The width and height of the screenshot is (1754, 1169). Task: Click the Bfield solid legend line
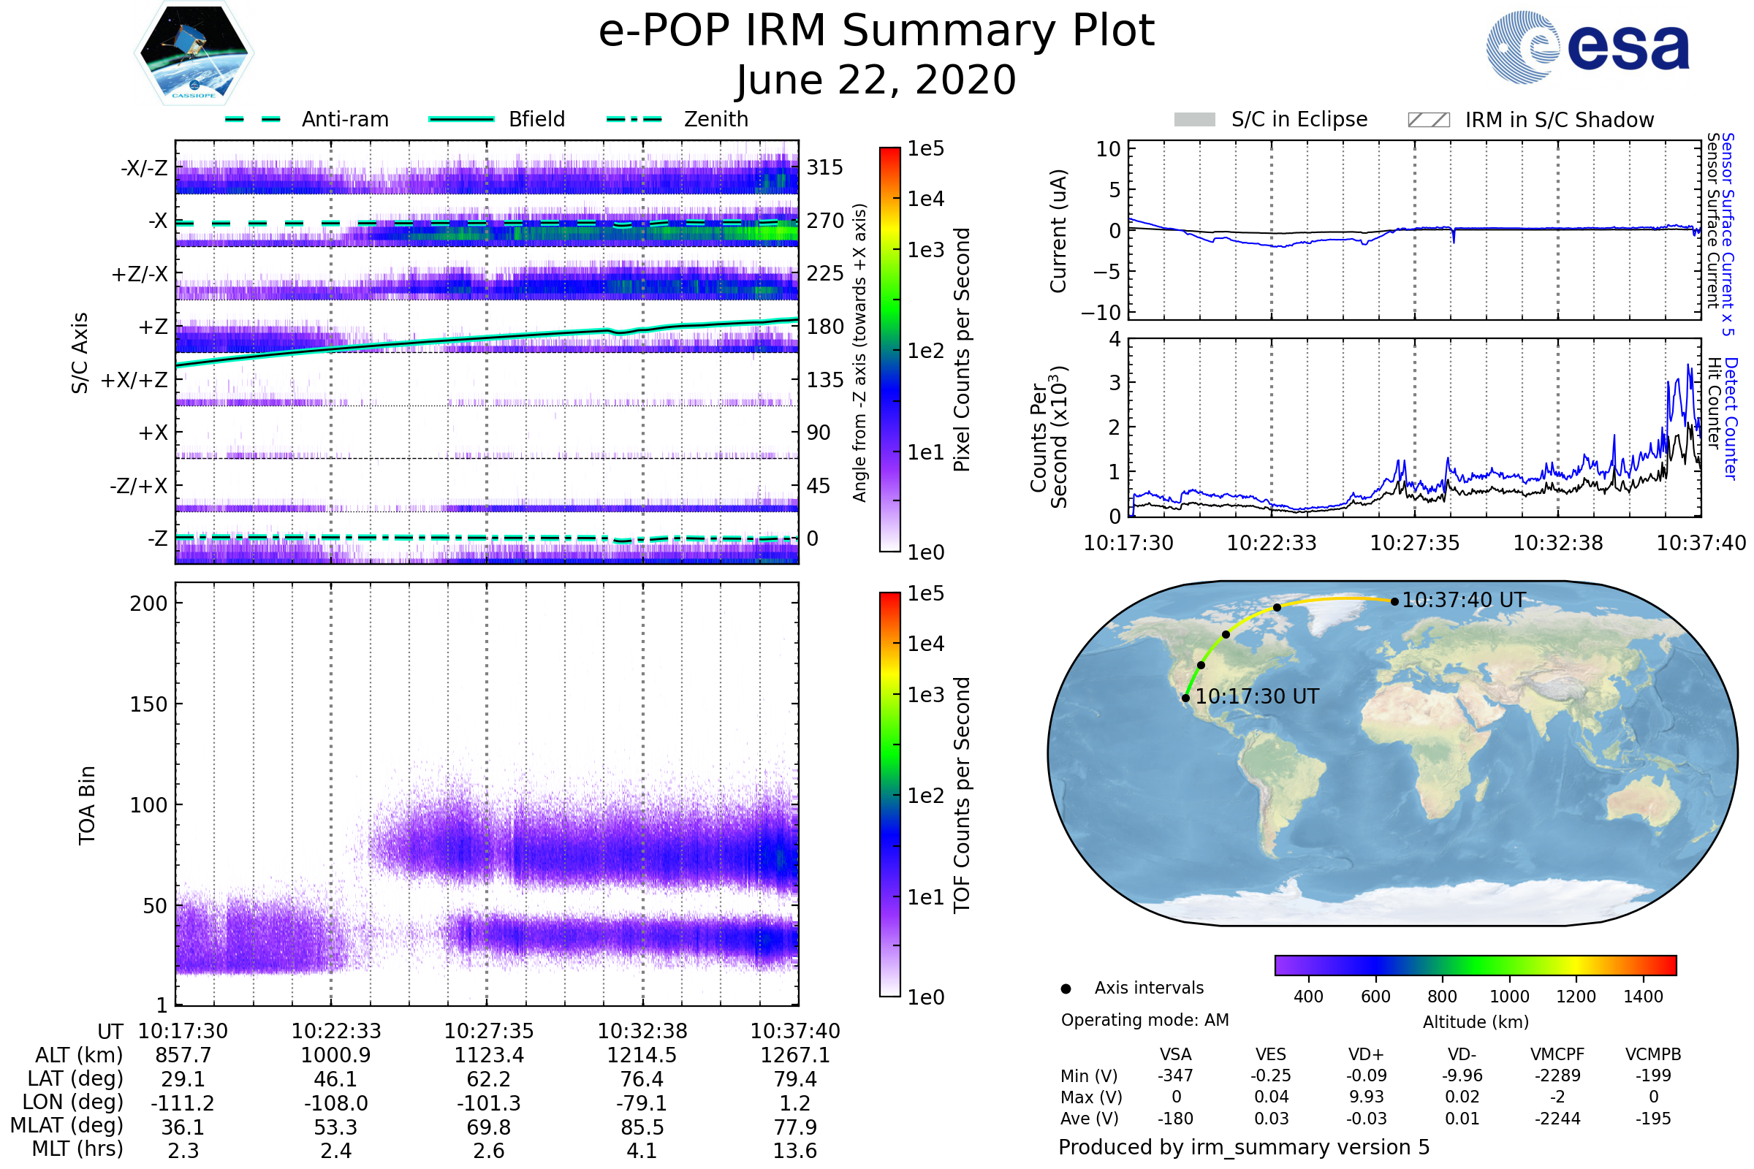pyautogui.click(x=461, y=119)
